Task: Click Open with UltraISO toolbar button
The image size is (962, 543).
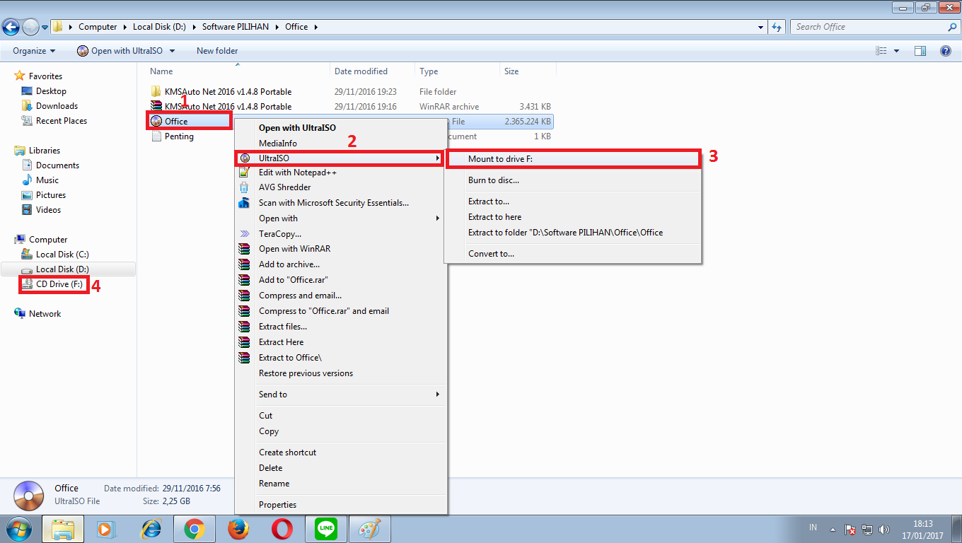Action: 120,51
